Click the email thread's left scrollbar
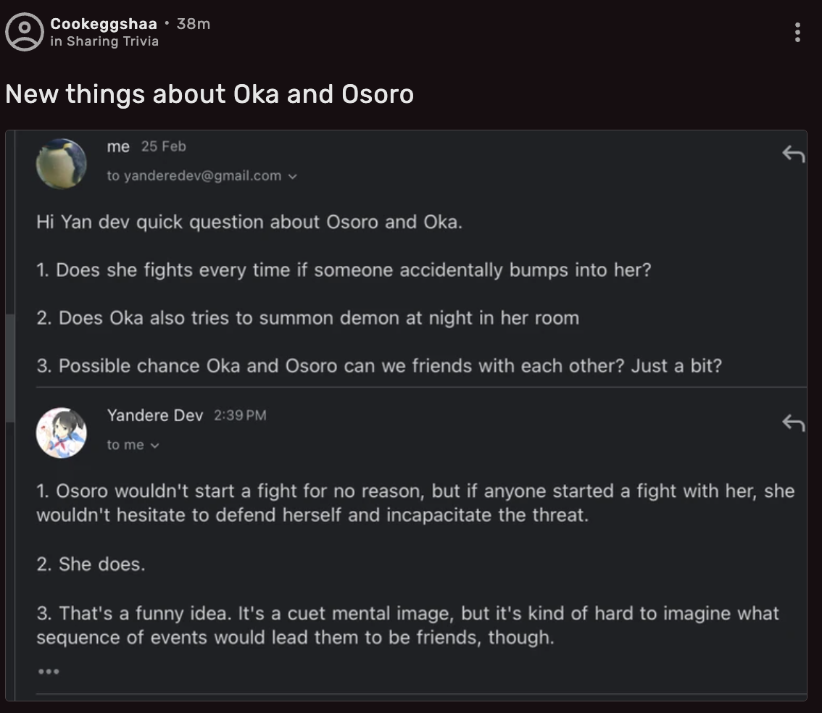822x713 pixels. (x=9, y=367)
